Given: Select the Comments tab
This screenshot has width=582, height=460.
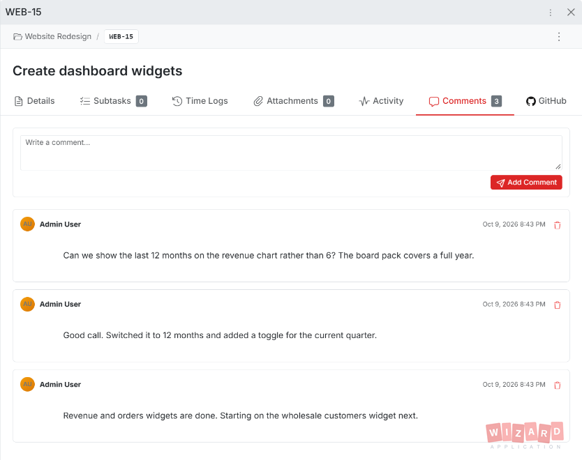Looking at the screenshot, I should coord(465,101).
